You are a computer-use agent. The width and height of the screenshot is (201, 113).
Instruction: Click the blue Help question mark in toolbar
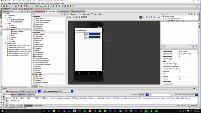click(x=74, y=6)
